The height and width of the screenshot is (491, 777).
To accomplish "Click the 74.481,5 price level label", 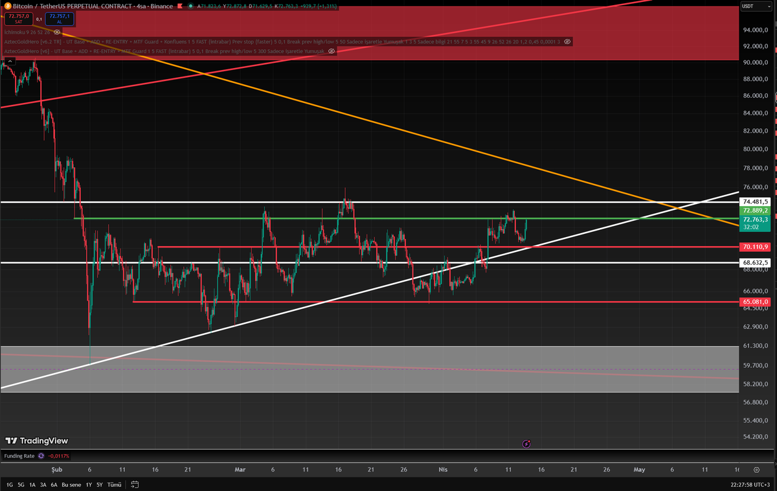I will click(x=755, y=201).
